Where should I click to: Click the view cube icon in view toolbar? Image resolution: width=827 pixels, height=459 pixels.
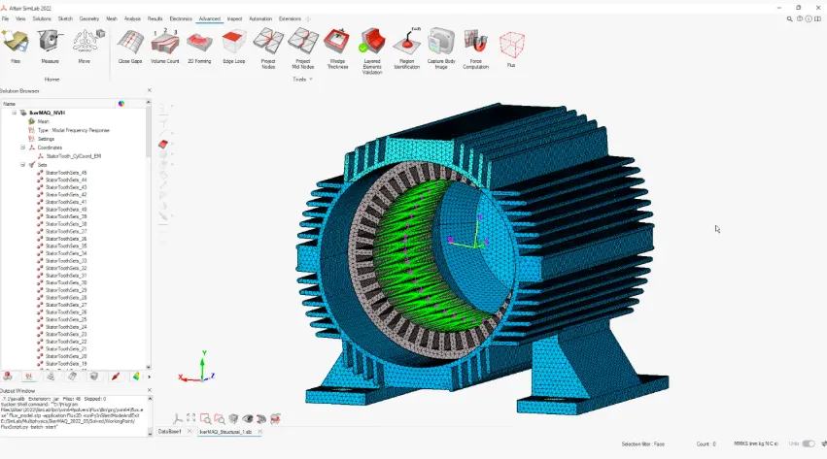click(x=233, y=419)
